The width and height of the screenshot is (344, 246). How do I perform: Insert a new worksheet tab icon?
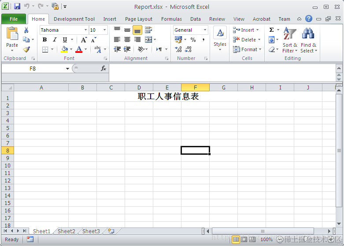tap(111, 231)
